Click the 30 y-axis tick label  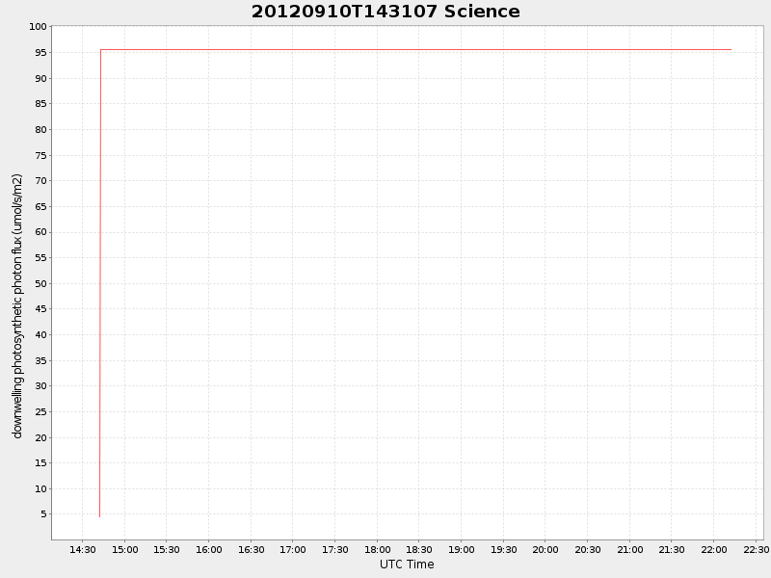pos(40,386)
